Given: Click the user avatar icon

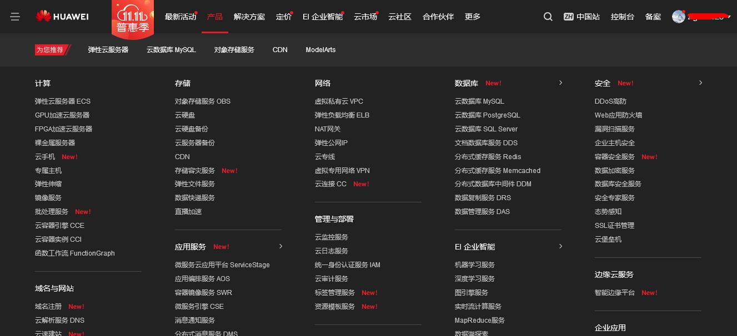Looking at the screenshot, I should click(x=678, y=17).
